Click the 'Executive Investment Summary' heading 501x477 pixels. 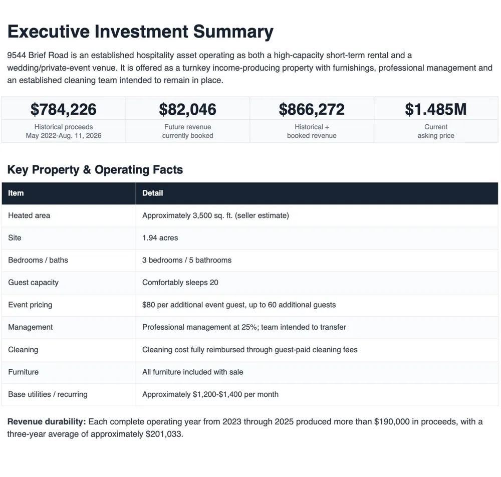click(140, 32)
